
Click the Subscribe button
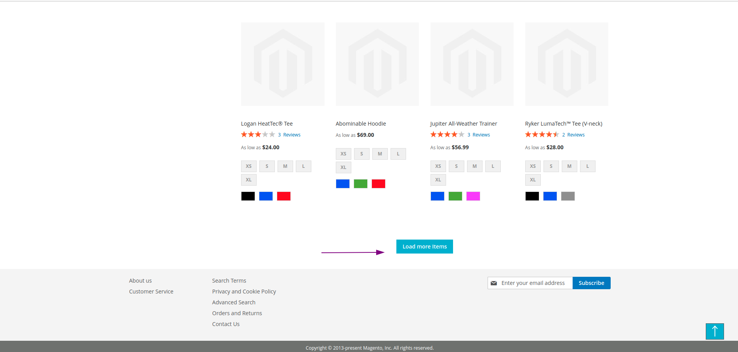tap(591, 283)
